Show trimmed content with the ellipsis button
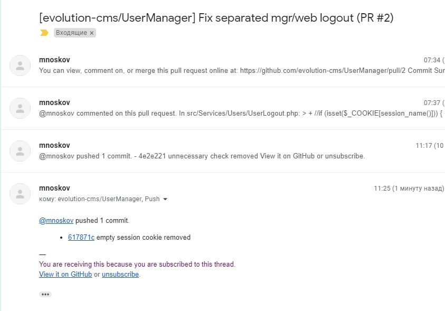The width and height of the screenshot is (445, 311). click(45, 294)
